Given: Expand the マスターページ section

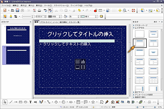Looking at the screenshot, I should (141, 25).
